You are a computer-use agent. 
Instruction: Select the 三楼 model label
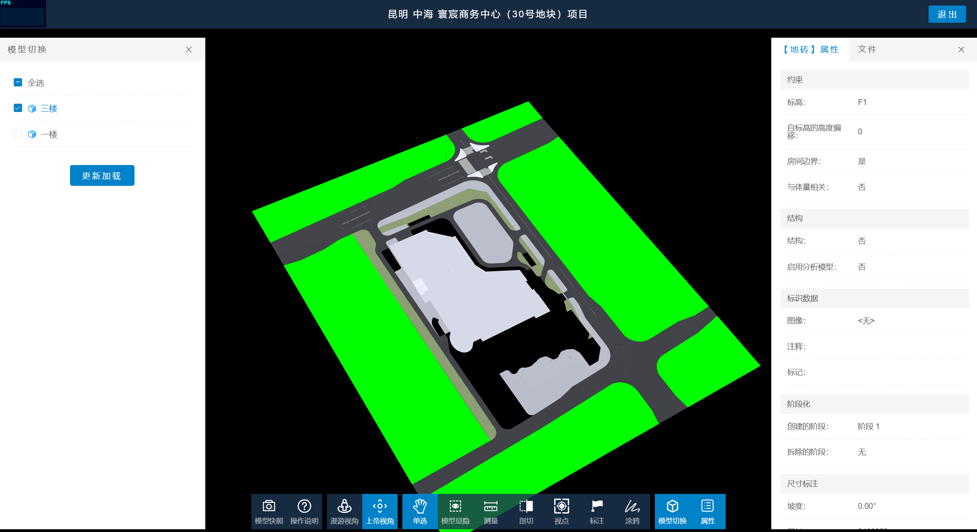pyautogui.click(x=49, y=108)
